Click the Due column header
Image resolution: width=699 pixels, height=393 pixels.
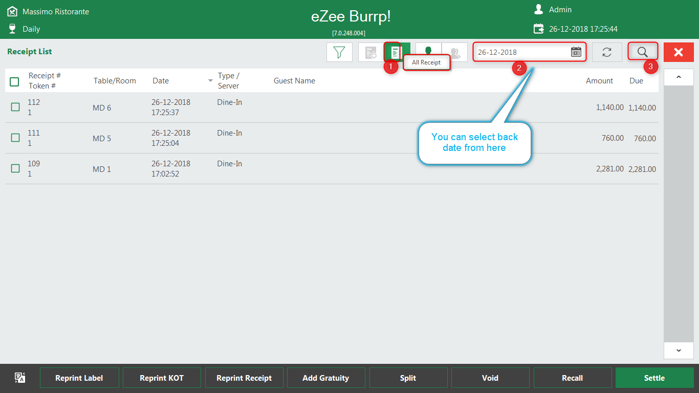pyautogui.click(x=636, y=81)
